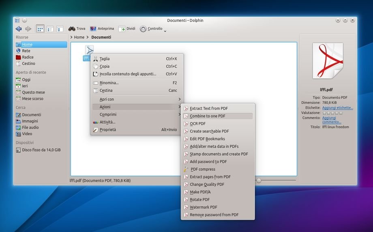This screenshot has width=373, height=232.
Task: Open Cestino in the sidebar
Action: point(28,64)
